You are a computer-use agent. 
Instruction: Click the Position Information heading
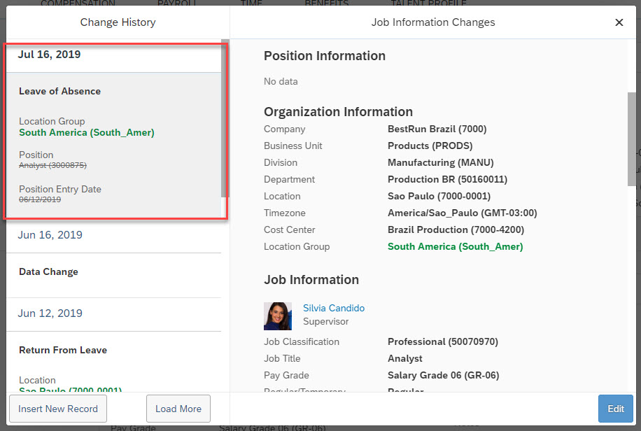(325, 55)
